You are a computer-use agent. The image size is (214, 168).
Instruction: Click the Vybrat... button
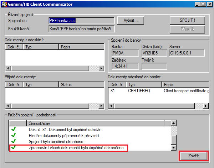(131, 20)
